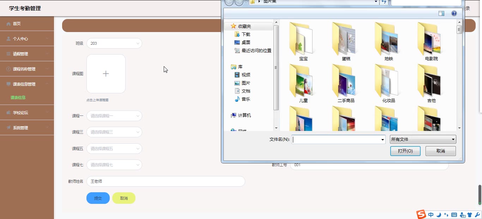This screenshot has height=219, width=482.
Task: Click 收藏夹 in the navigation pane
Action: 244,26
